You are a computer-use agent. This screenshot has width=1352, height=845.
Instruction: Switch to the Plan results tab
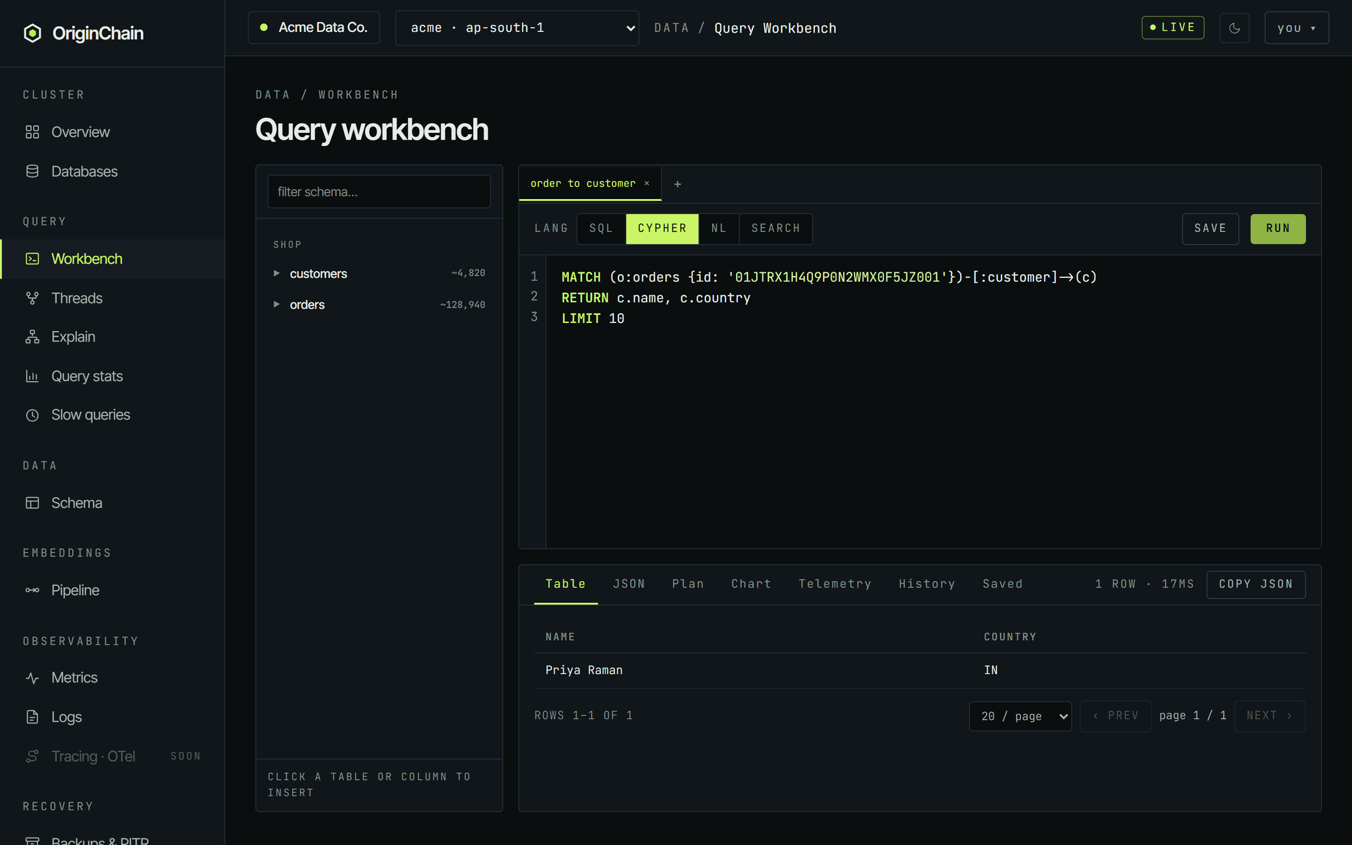pyautogui.click(x=688, y=584)
